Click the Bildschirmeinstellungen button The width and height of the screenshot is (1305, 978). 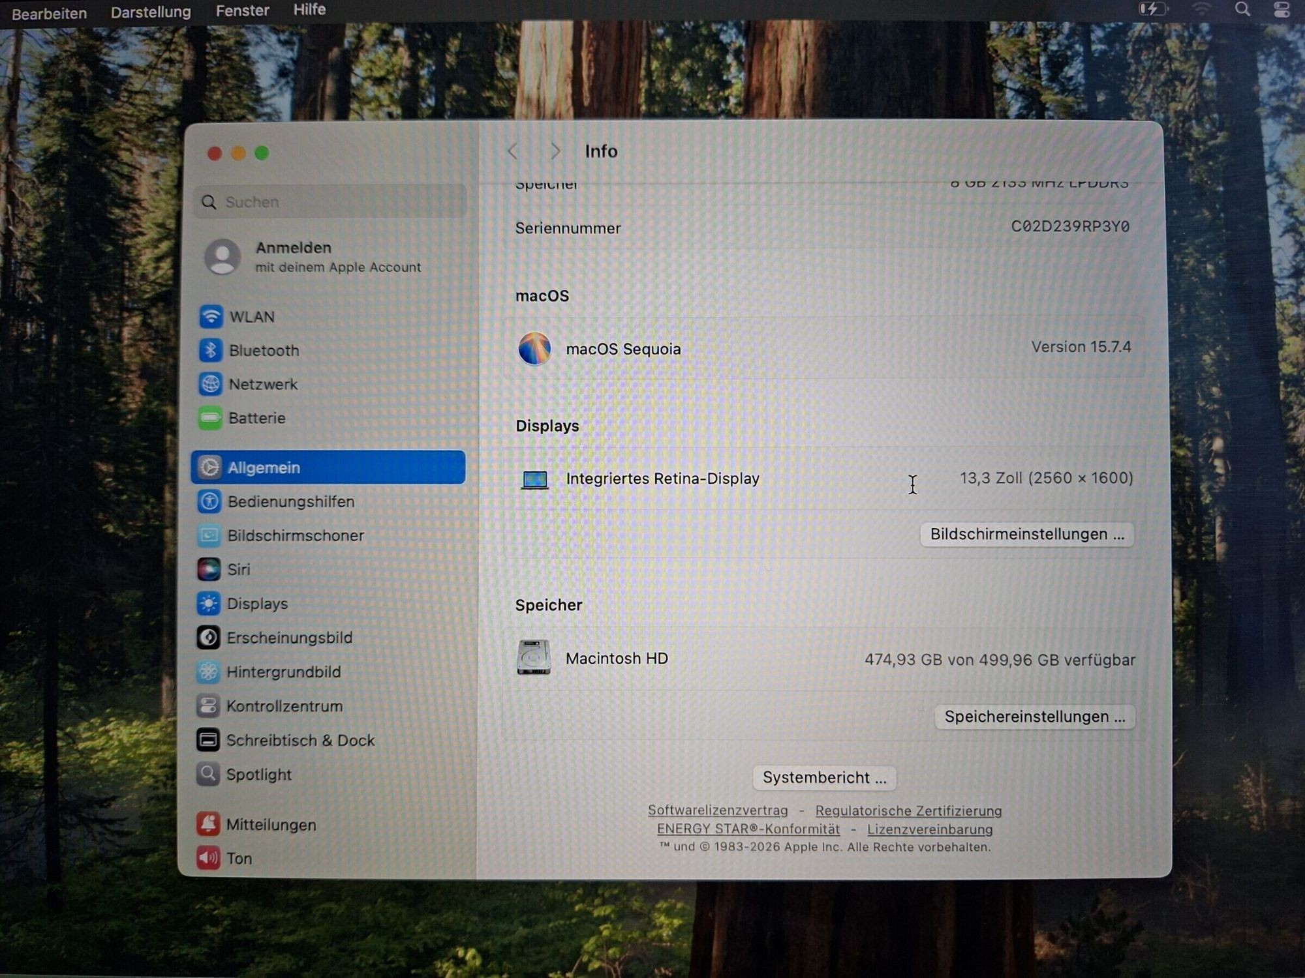point(1026,534)
